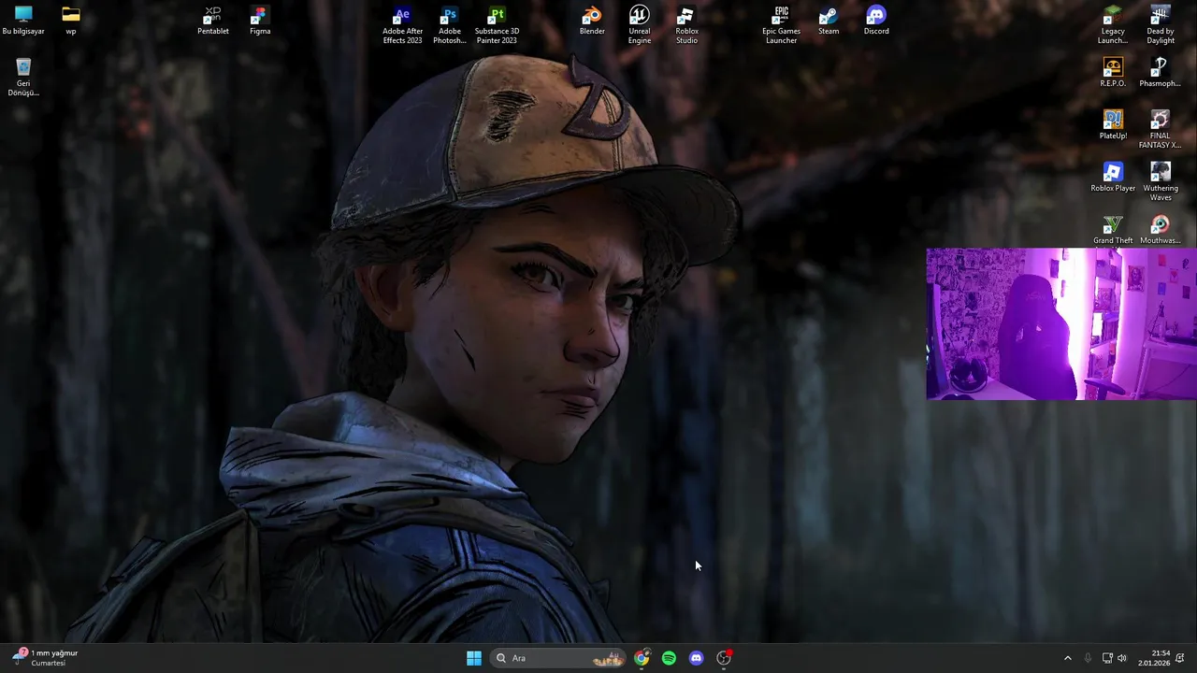Click the Ara taskbar search box
Screen dimensions: 1197x673
click(558, 658)
